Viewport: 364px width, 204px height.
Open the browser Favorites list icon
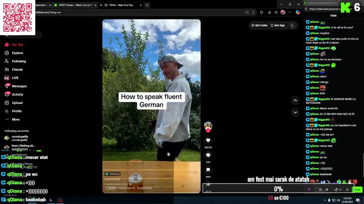tap(276, 12)
